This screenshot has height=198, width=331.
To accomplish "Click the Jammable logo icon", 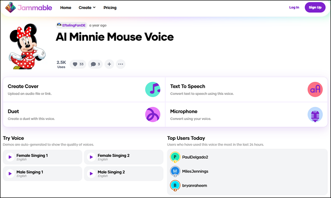I will [10, 8].
